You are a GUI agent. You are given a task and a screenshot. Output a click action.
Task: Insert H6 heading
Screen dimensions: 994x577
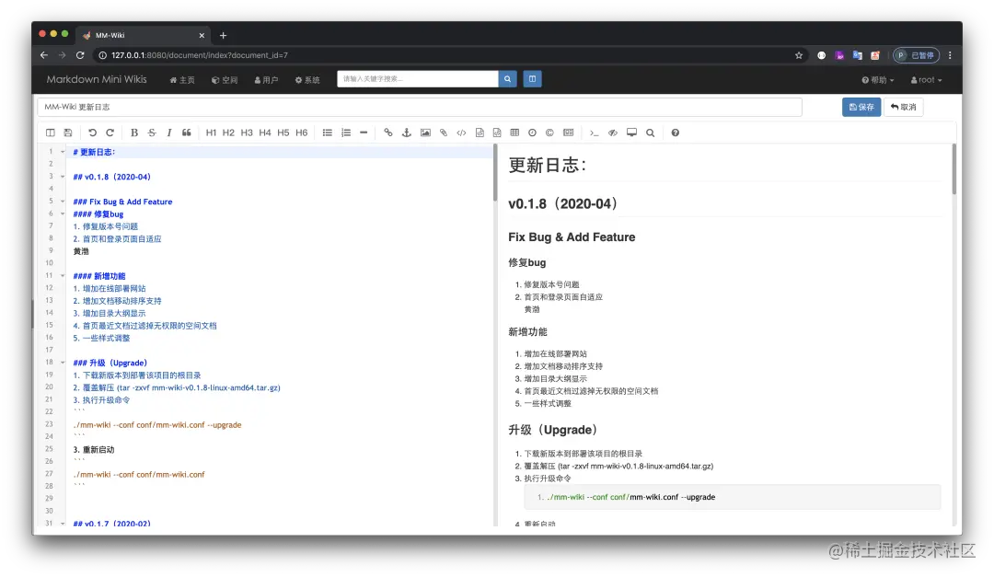tap(302, 133)
